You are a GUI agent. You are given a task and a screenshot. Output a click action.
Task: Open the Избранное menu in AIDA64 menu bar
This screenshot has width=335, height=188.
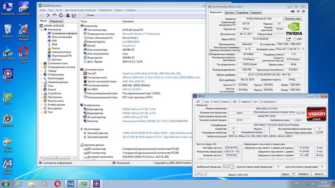[x=105, y=10]
